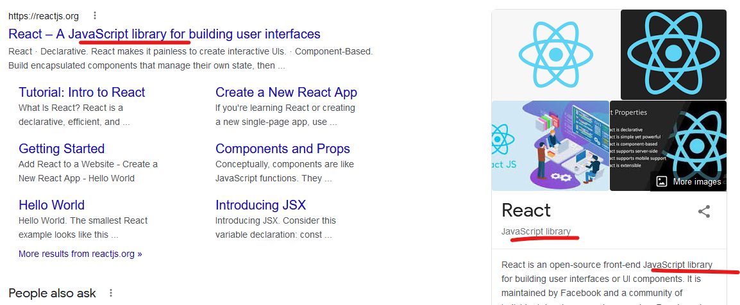The width and height of the screenshot is (740, 305).
Task: Click the share icon in React panel
Action: coord(703,211)
